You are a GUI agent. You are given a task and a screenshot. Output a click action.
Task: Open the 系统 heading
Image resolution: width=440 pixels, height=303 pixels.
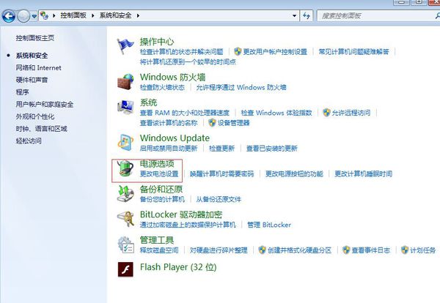point(148,102)
